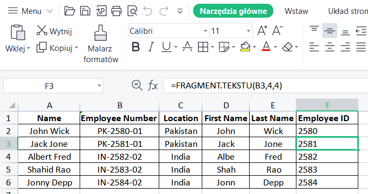This screenshot has height=194, width=368.
Task: Click the Save floppy disk icon
Action: [x=85, y=11]
